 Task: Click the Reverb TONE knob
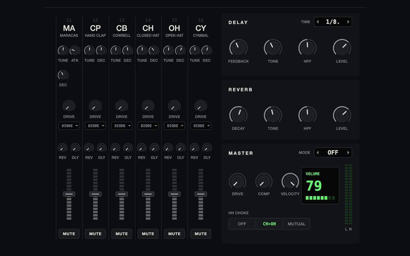pyautogui.click(x=273, y=115)
